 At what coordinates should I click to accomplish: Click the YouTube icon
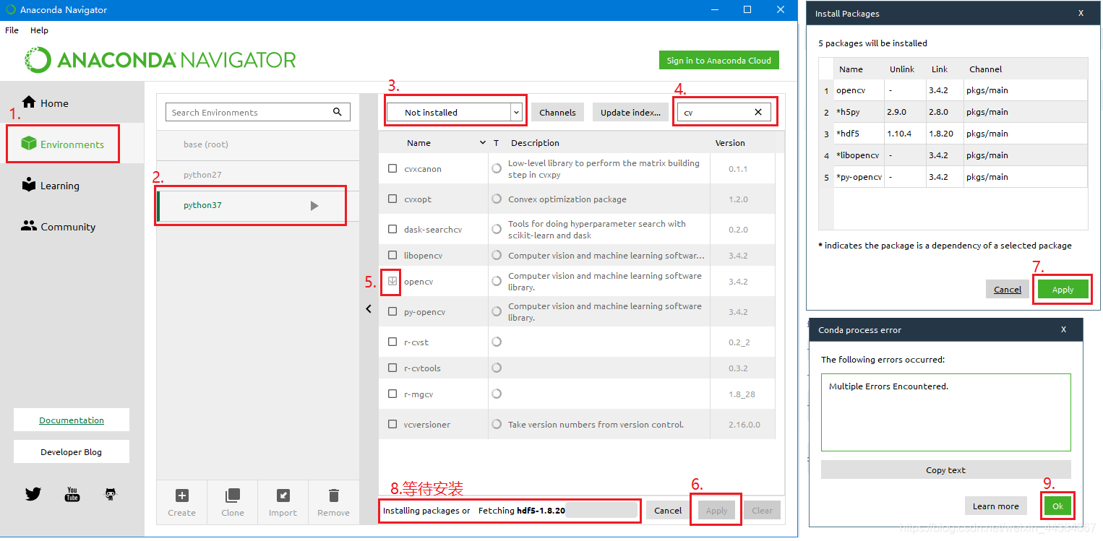(72, 494)
